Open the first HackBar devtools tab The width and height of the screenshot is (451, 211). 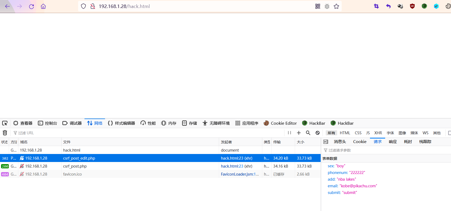(x=314, y=123)
